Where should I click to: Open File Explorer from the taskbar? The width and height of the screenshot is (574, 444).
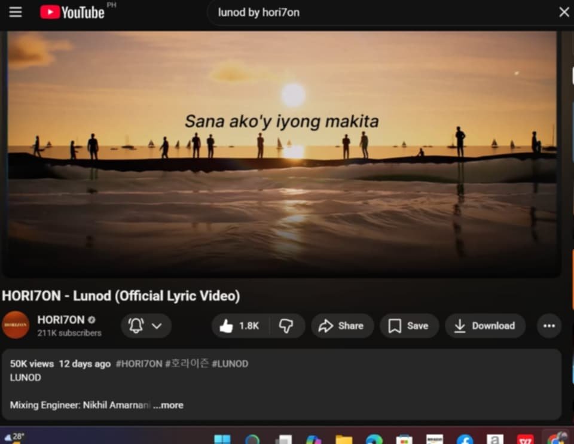point(344,439)
